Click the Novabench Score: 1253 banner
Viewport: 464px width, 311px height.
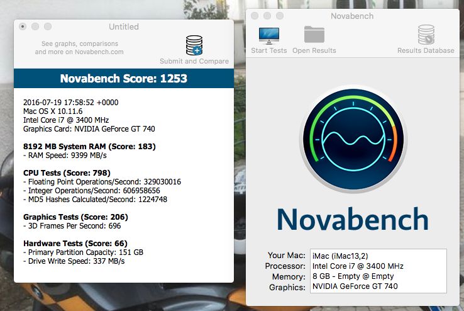tap(124, 79)
